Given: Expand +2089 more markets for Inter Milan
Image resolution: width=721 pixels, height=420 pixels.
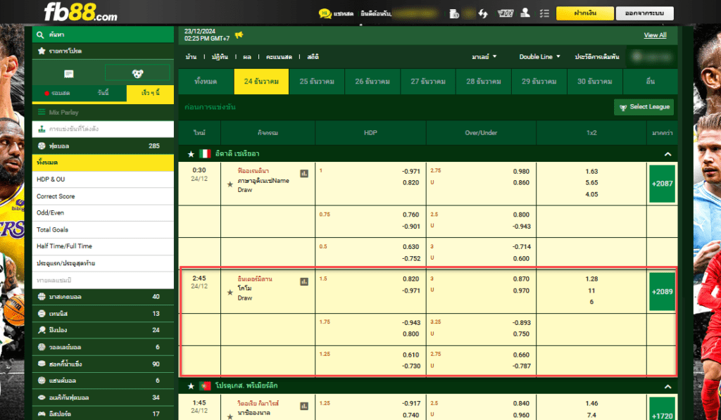Looking at the screenshot, I should click(x=662, y=291).
